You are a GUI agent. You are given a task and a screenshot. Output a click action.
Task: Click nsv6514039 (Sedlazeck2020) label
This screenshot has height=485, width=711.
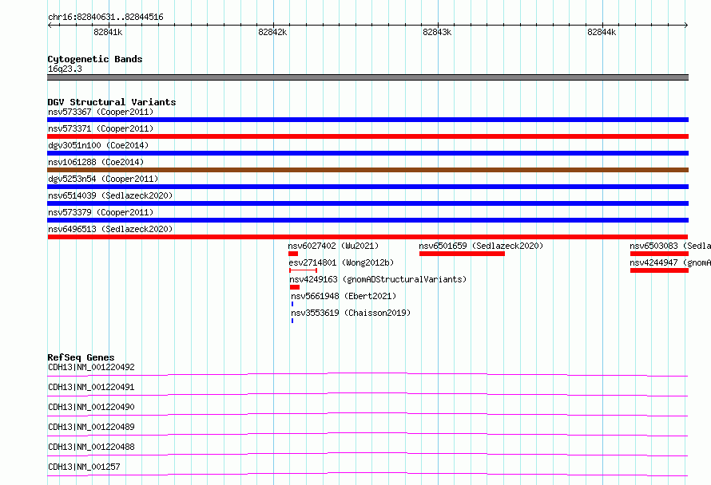coord(110,195)
